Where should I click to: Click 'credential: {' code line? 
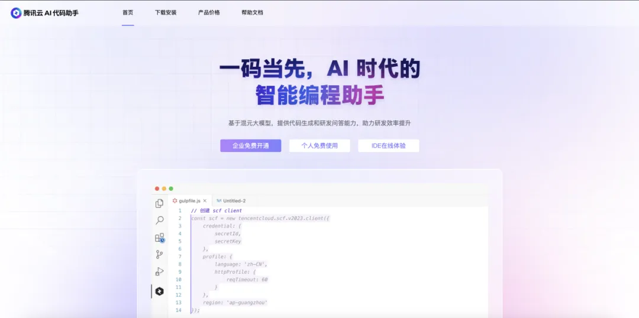coord(222,226)
